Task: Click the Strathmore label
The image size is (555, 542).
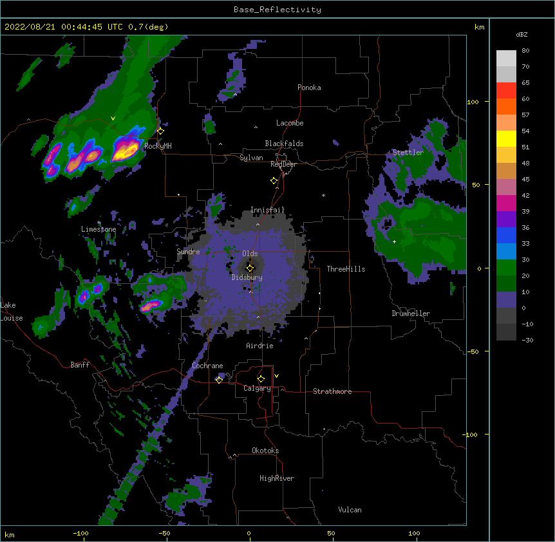Action: pos(332,391)
